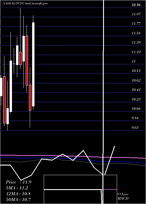Click the 12MA : 10.8 readout
Viewport: 146px width, 204px height.
click(x=18, y=194)
